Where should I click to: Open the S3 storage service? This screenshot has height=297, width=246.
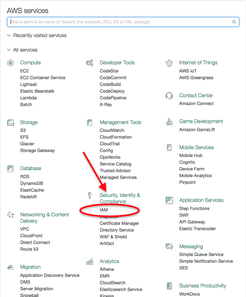point(23,130)
